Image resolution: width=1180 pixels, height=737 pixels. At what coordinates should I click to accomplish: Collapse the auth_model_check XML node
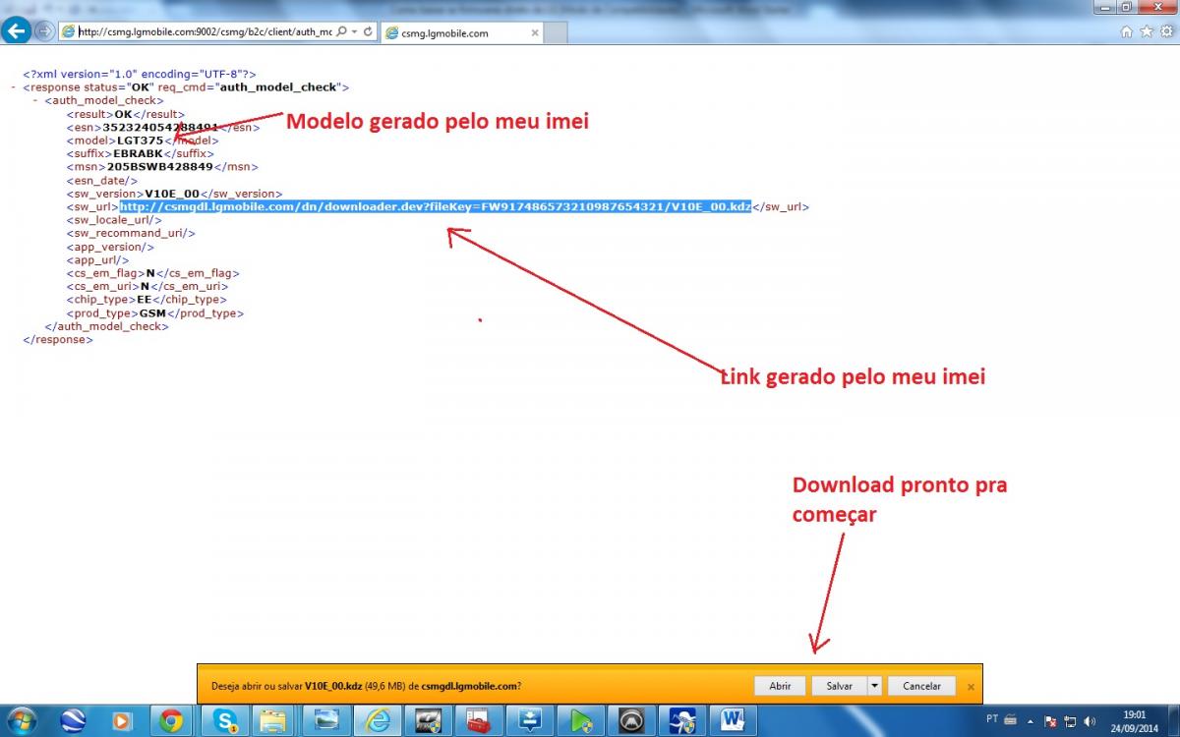point(35,100)
